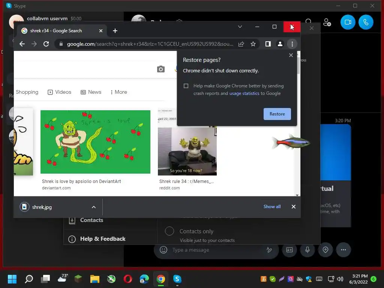This screenshot has height=288, width=384.
Task: Expand the More search options
Action: click(119, 92)
